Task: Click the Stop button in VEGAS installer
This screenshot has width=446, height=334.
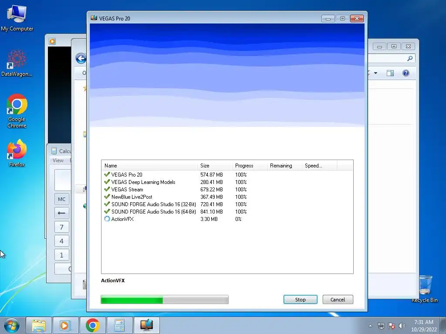Action: (x=301, y=299)
